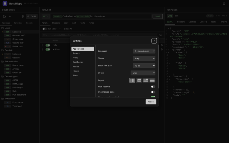The height and width of the screenshot is (143, 229).
Task: Switch to the Recent tab
Action: point(29,23)
